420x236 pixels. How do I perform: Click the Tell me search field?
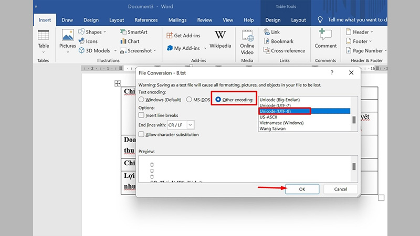[x=357, y=20]
